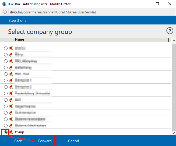
Task: Maximize the Firefox window
Action: point(157,4)
